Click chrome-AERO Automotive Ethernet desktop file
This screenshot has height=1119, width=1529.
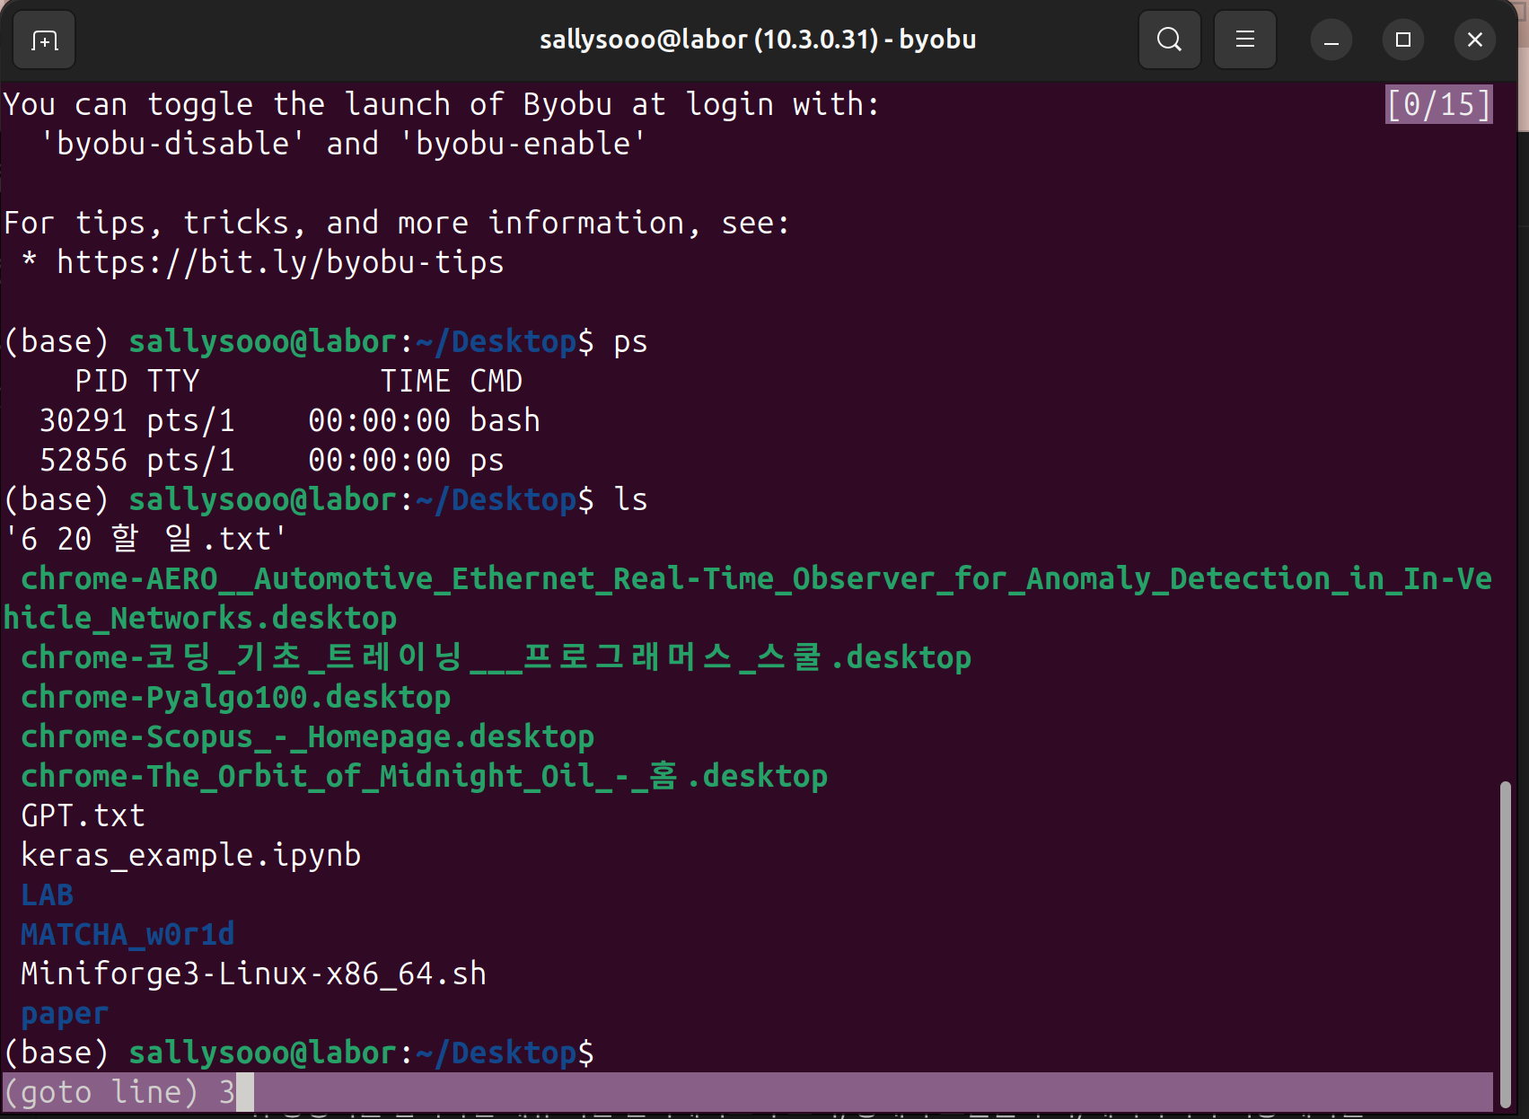pos(747,598)
